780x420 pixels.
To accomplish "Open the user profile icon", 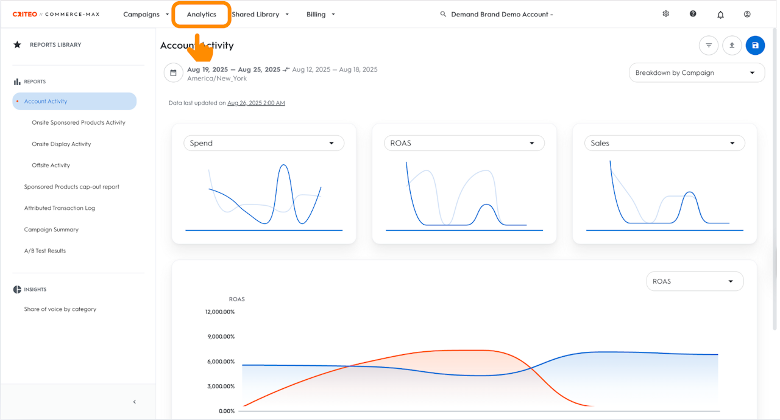I will click(747, 14).
